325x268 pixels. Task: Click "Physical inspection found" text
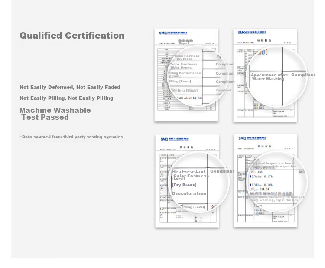click(x=273, y=163)
